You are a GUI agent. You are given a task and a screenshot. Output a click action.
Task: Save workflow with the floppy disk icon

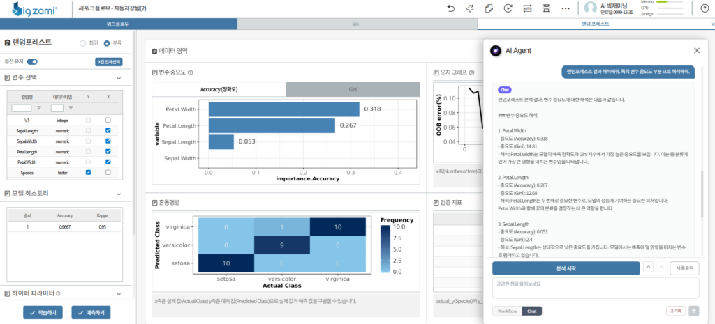point(546,8)
